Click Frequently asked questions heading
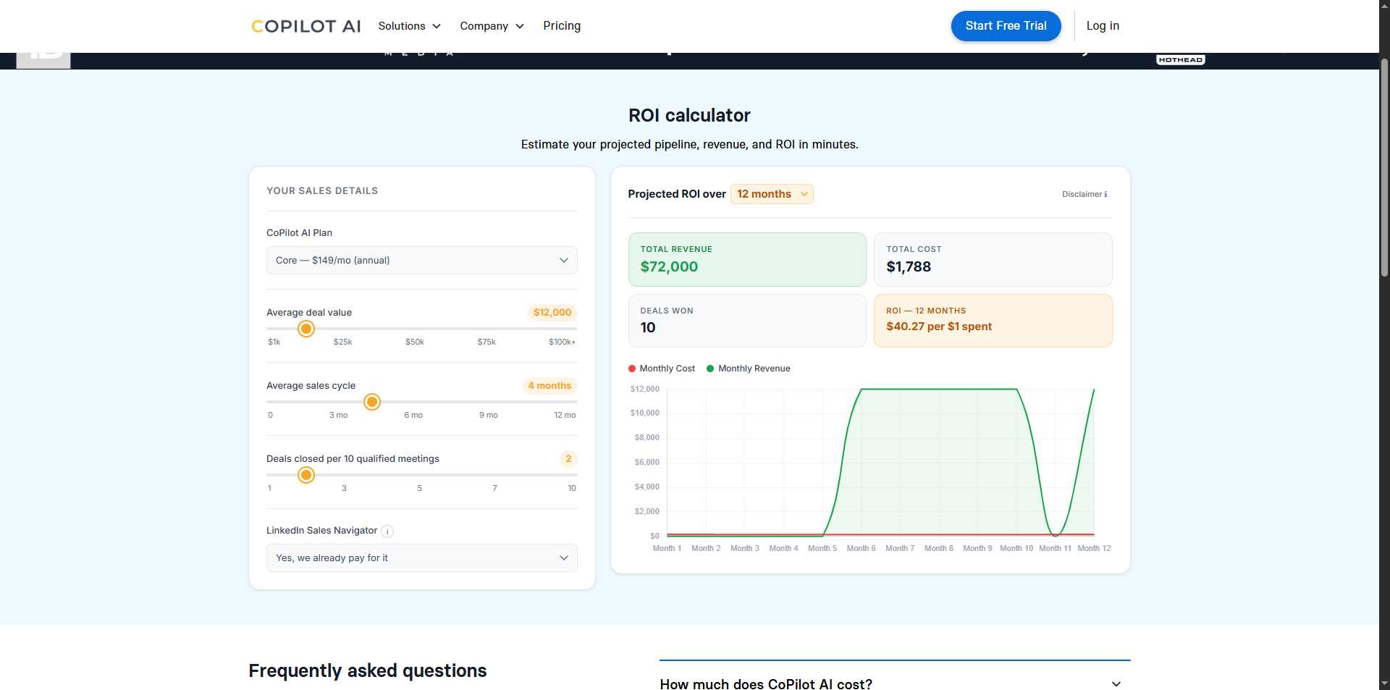The width and height of the screenshot is (1390, 690). [368, 670]
